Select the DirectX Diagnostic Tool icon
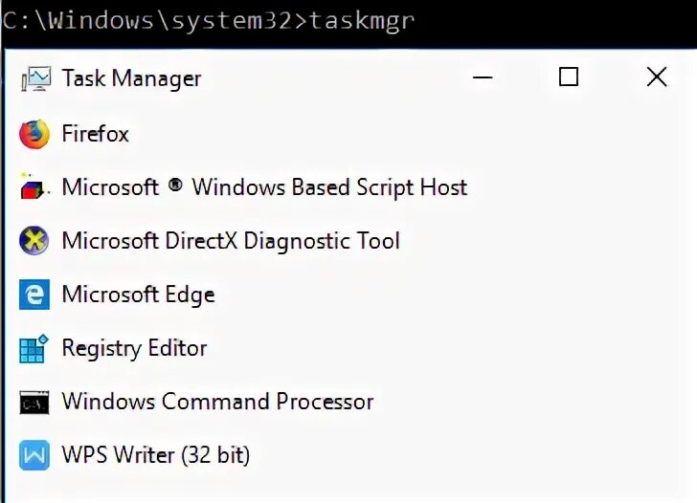This screenshot has width=697, height=503. (x=34, y=241)
